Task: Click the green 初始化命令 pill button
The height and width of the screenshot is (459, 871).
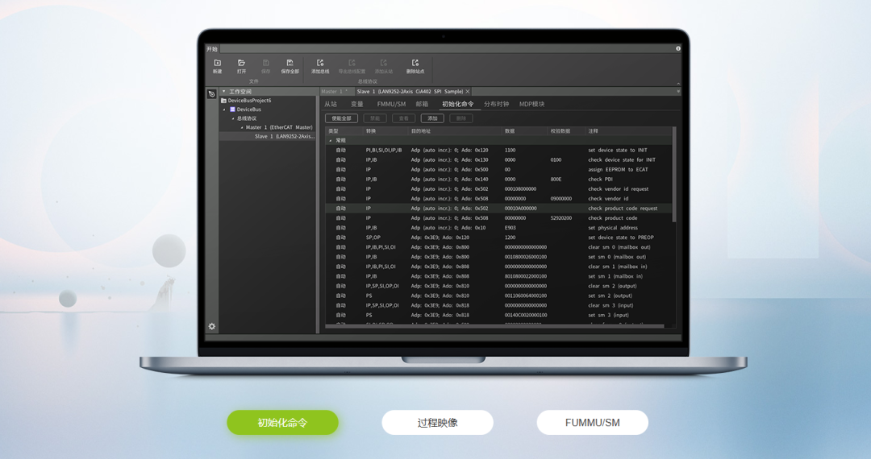Action: [282, 423]
